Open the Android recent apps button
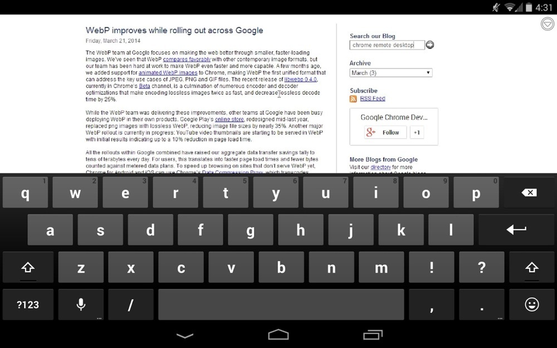The image size is (557, 348). [372, 335]
